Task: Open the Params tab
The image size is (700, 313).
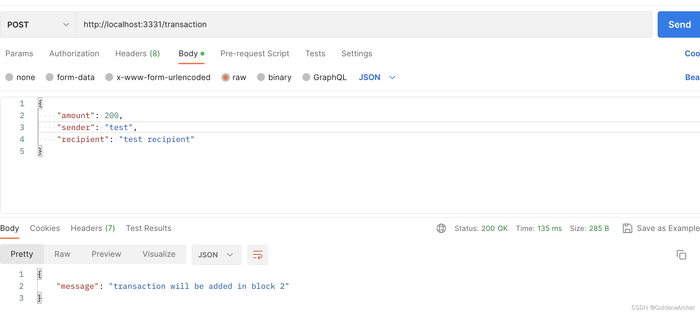Action: (19, 54)
